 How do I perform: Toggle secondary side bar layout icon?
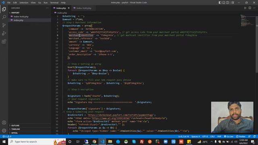[227, 2]
